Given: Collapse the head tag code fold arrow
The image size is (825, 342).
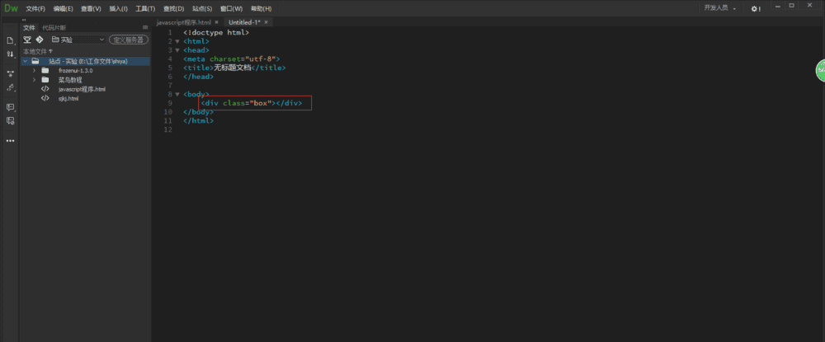Looking at the screenshot, I should 177,49.
